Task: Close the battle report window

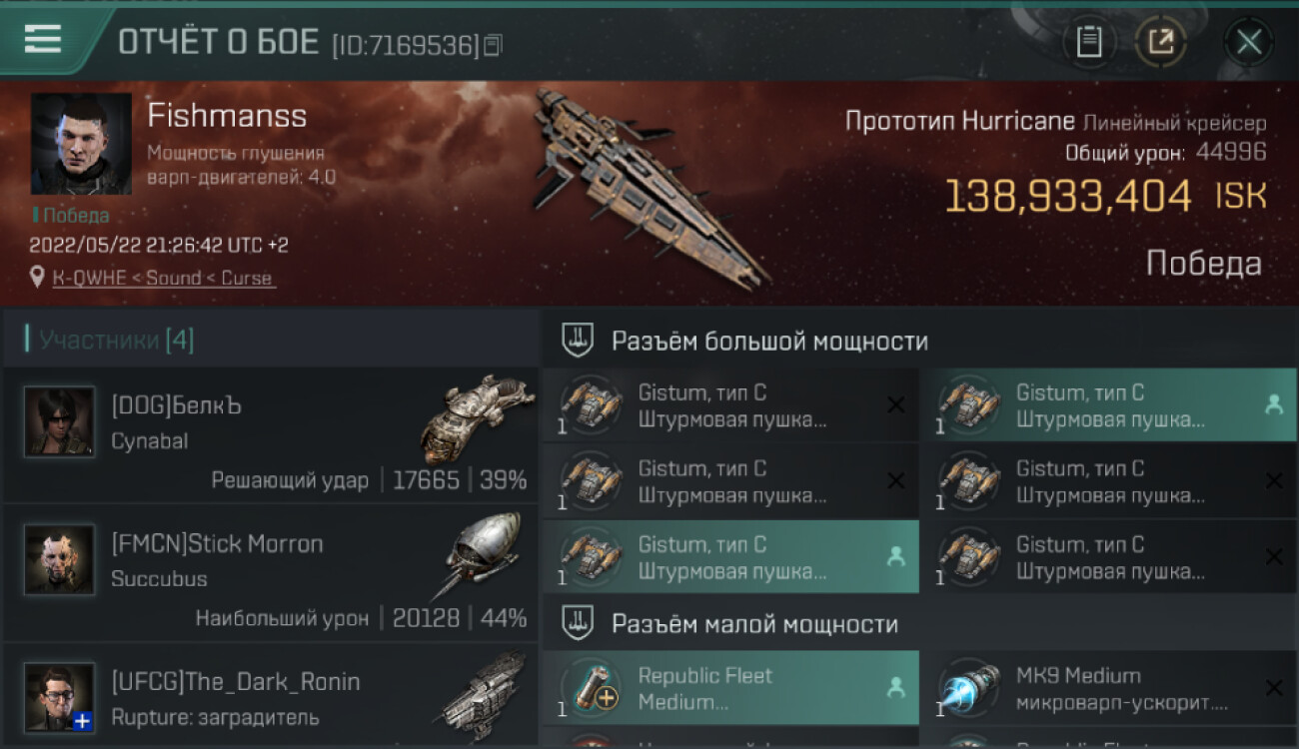Action: (x=1249, y=42)
